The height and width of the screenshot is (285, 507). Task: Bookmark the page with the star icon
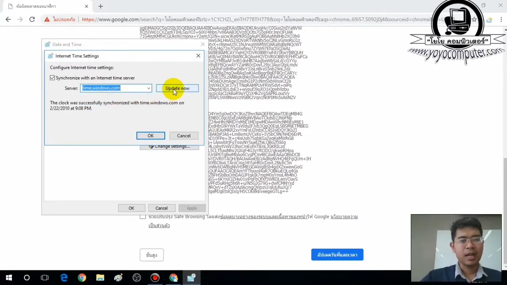(474, 19)
